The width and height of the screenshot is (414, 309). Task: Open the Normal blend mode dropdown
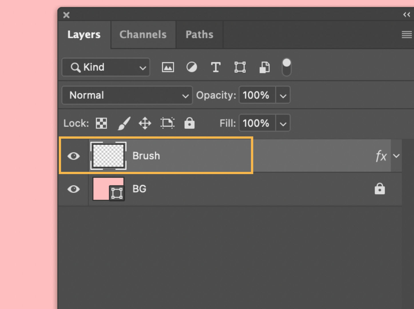point(127,95)
